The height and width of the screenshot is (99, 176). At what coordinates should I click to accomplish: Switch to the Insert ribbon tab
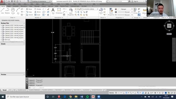9,6
